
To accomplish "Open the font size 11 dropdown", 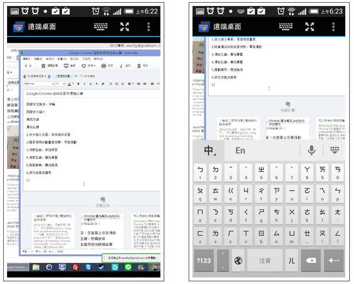I will tap(60, 84).
